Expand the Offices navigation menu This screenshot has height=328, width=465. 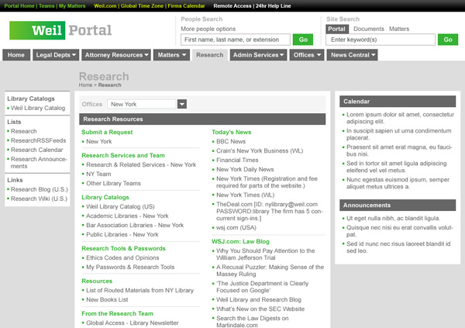tap(307, 55)
